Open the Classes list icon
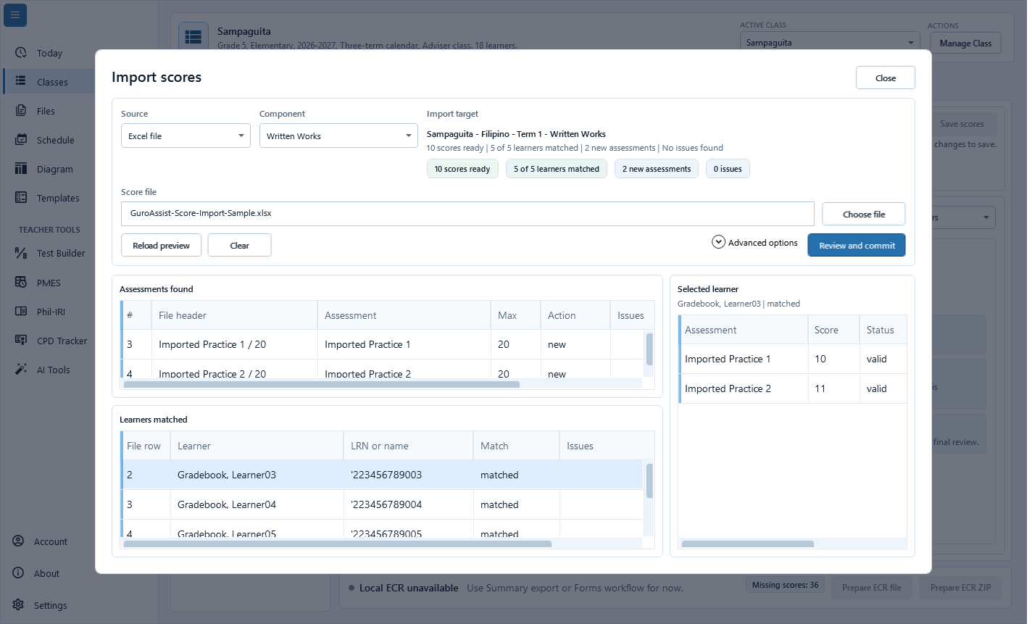This screenshot has width=1032, height=624. click(20, 82)
